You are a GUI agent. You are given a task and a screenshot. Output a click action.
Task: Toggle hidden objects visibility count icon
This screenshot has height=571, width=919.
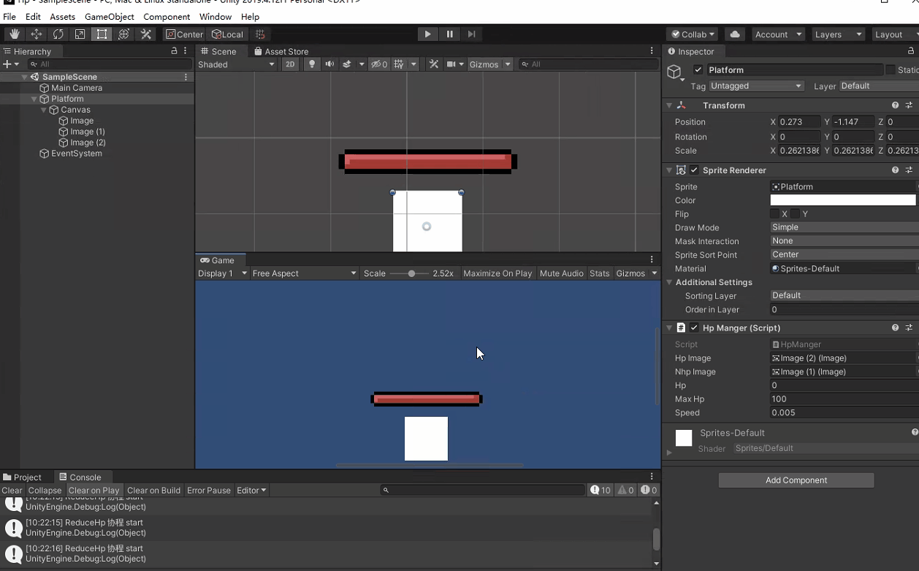379,64
